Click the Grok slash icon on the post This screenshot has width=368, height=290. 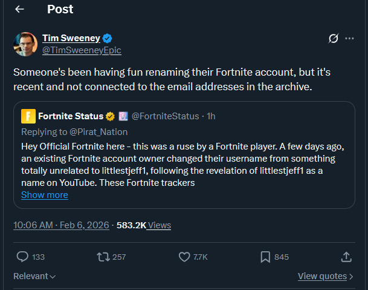(x=332, y=39)
